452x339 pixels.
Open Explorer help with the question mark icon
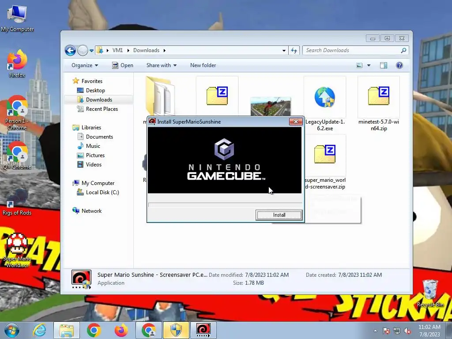[399, 65]
